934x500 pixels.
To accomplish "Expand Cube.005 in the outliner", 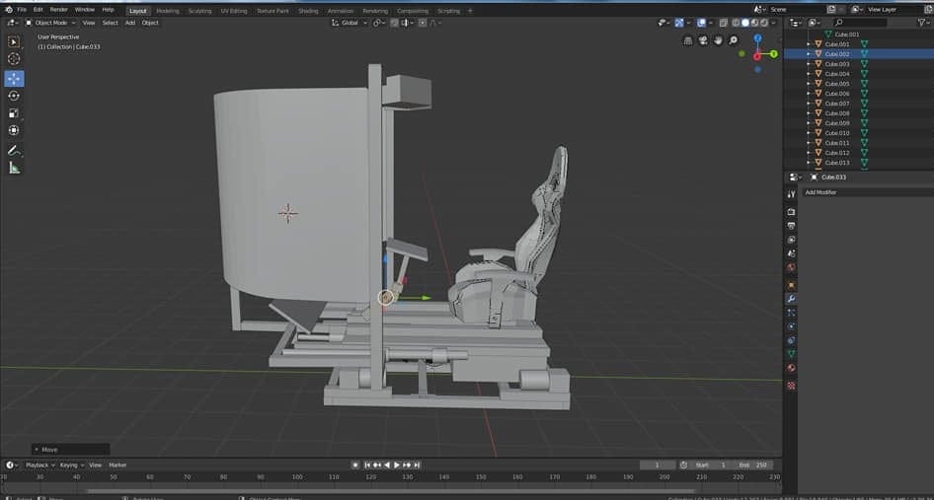I will pos(809,83).
